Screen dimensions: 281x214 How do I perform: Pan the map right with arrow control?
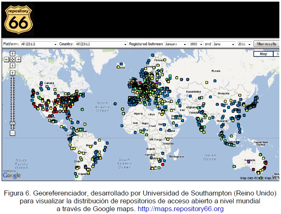tap(19, 59)
